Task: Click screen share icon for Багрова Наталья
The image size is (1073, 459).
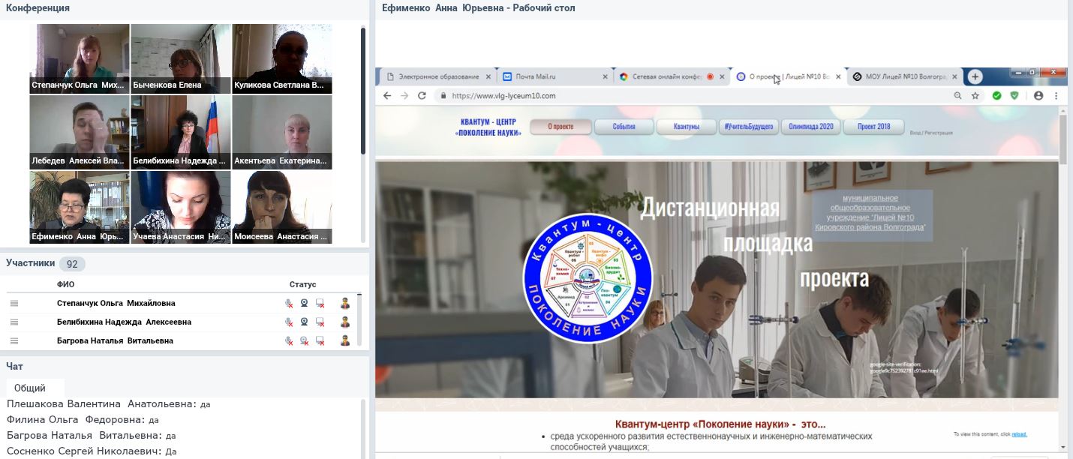Action: (x=320, y=341)
